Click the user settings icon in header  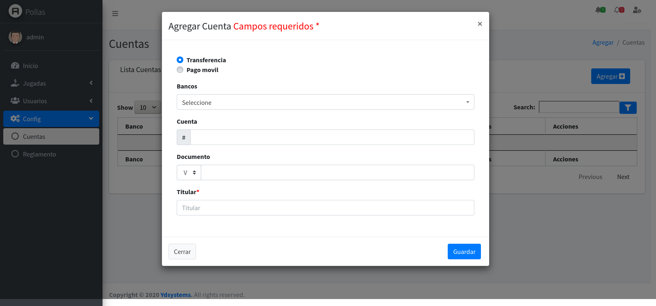[637, 10]
